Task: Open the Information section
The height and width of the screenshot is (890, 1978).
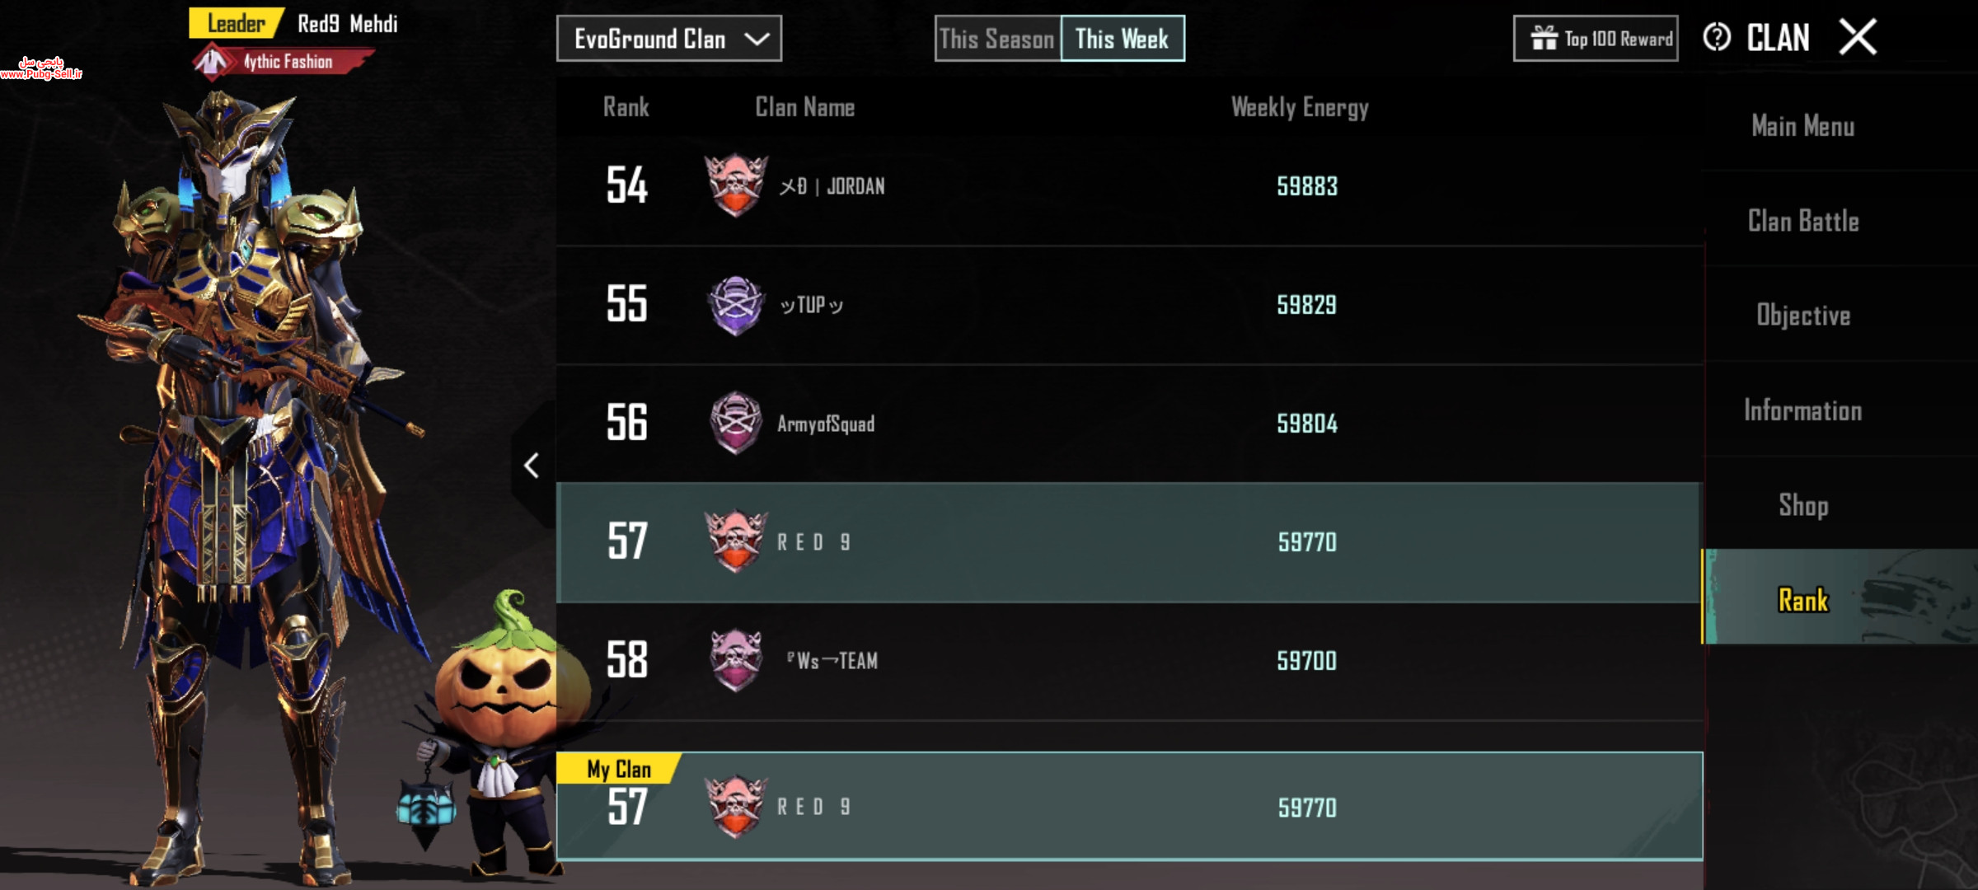Action: [x=1803, y=410]
